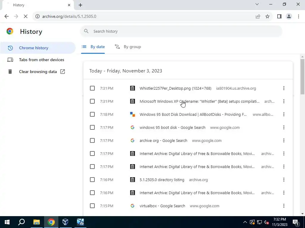The width and height of the screenshot is (305, 228).
Task: Open more actions for Microsoft Windows XP Whistler entry
Action: [x=284, y=101]
